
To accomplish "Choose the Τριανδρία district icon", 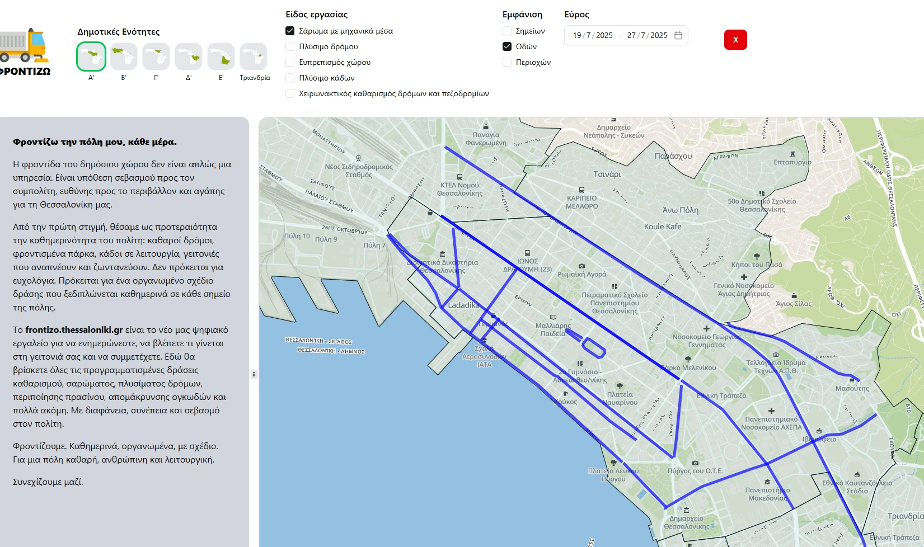I will (x=254, y=56).
